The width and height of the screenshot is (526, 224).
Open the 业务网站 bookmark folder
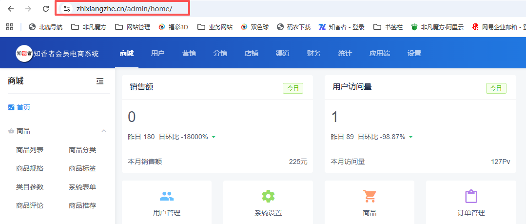[x=214, y=27]
